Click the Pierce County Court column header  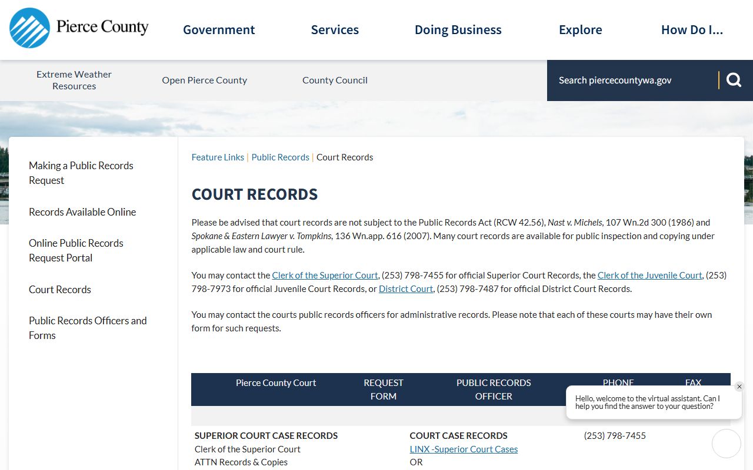coord(276,383)
